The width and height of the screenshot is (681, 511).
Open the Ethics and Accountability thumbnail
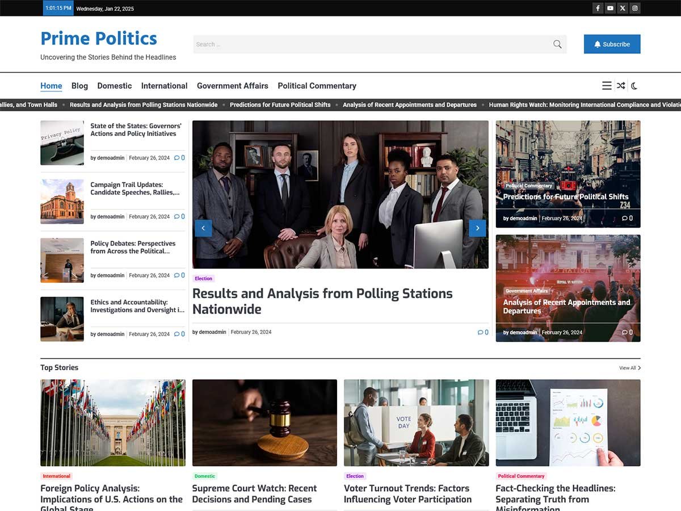62,319
